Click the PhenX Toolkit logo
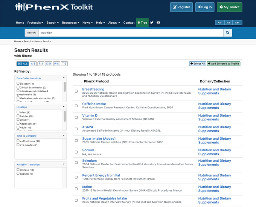Image resolution: width=256 pixels, height=207 pixels. point(53,7)
